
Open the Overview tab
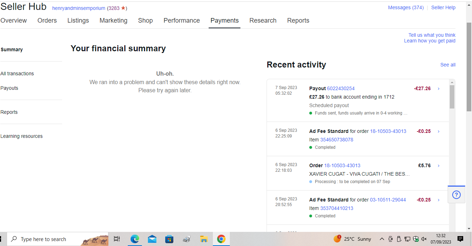tap(13, 20)
